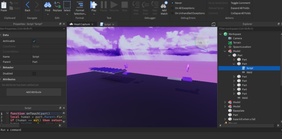This screenshot has height=139, width=282.
Task: Click the Copy icon
Action: [x=11, y=8]
